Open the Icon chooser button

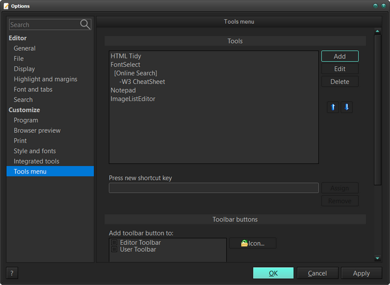click(253, 243)
